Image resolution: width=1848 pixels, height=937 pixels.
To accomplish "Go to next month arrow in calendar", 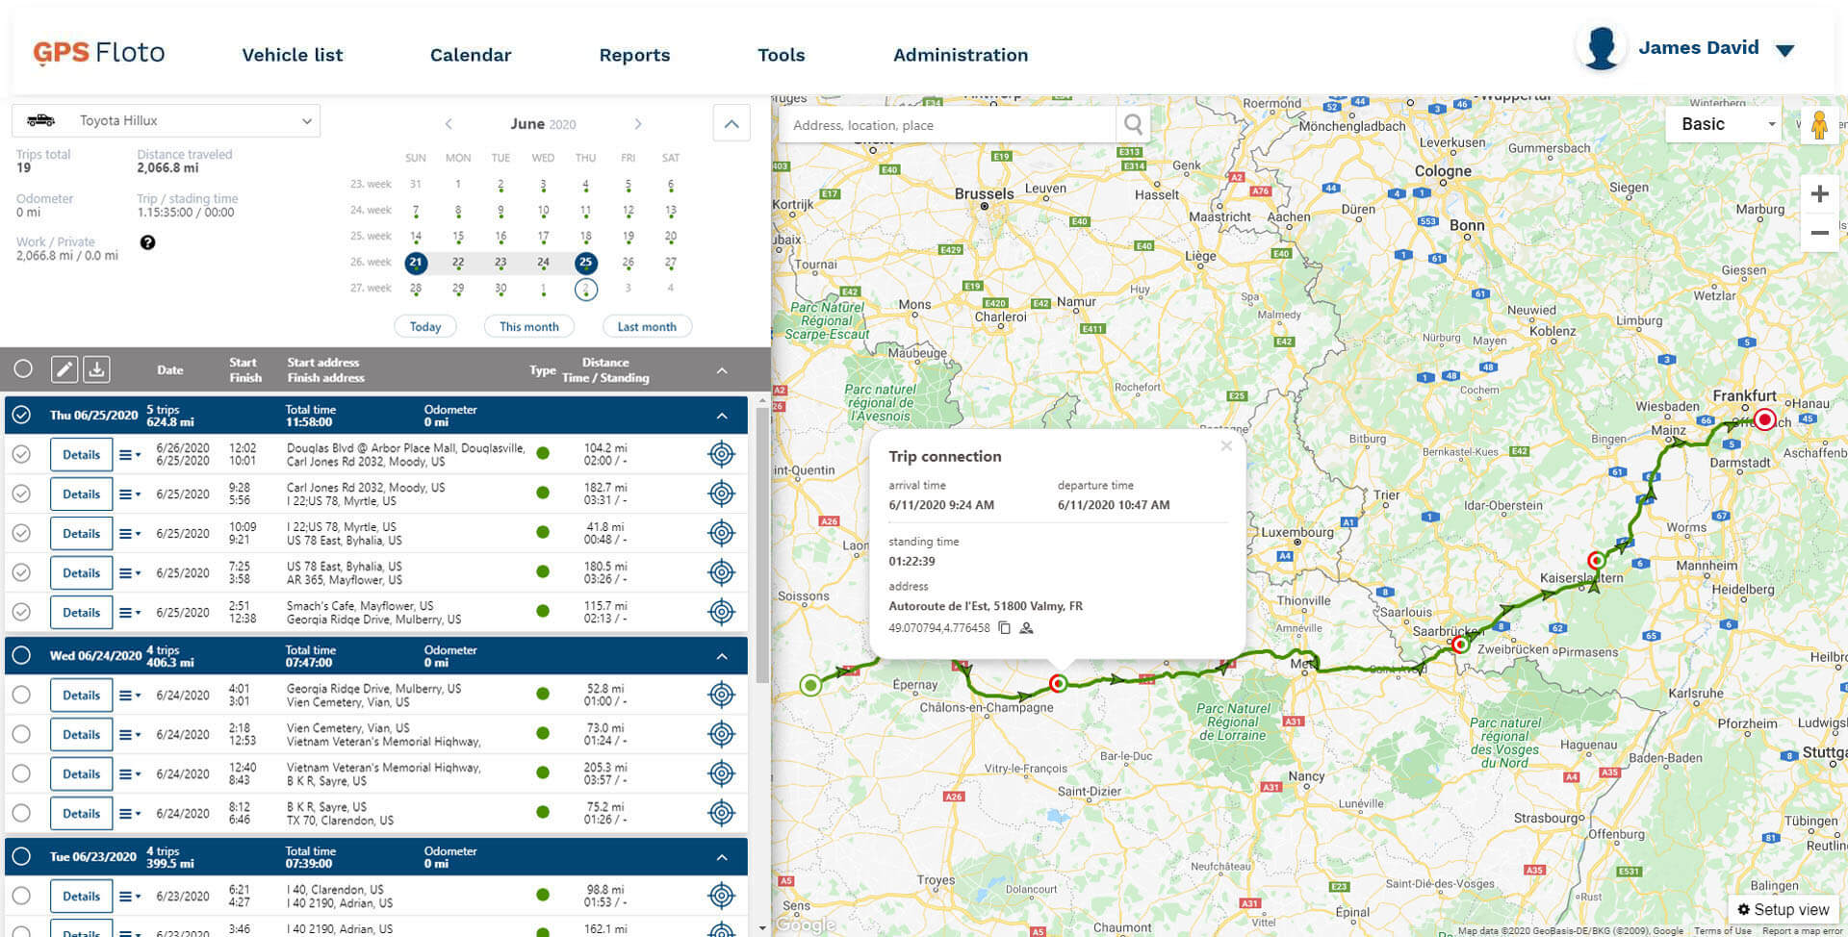I will point(637,124).
